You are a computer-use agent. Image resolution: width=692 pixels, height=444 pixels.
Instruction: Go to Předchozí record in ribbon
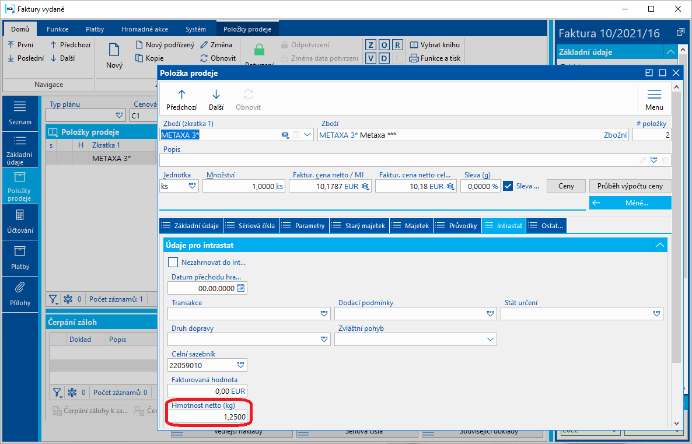(70, 44)
